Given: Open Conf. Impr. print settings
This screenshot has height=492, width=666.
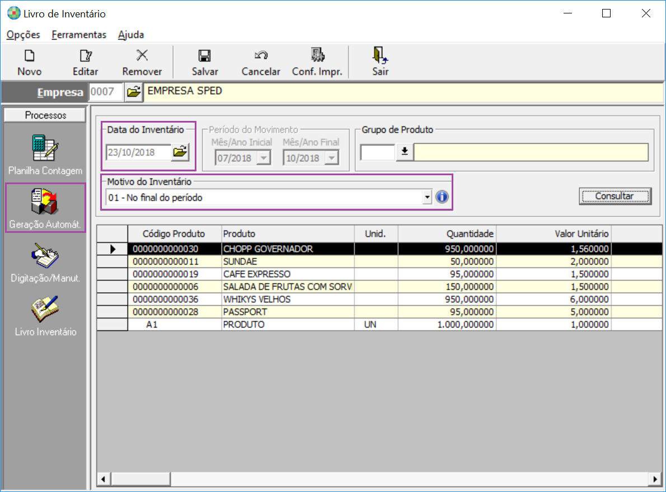Looking at the screenshot, I should pyautogui.click(x=317, y=56).
